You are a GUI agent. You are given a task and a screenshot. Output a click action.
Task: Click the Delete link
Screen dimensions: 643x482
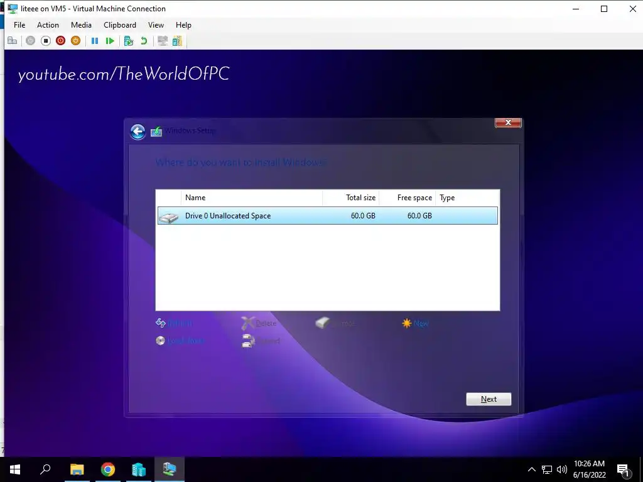coord(266,323)
